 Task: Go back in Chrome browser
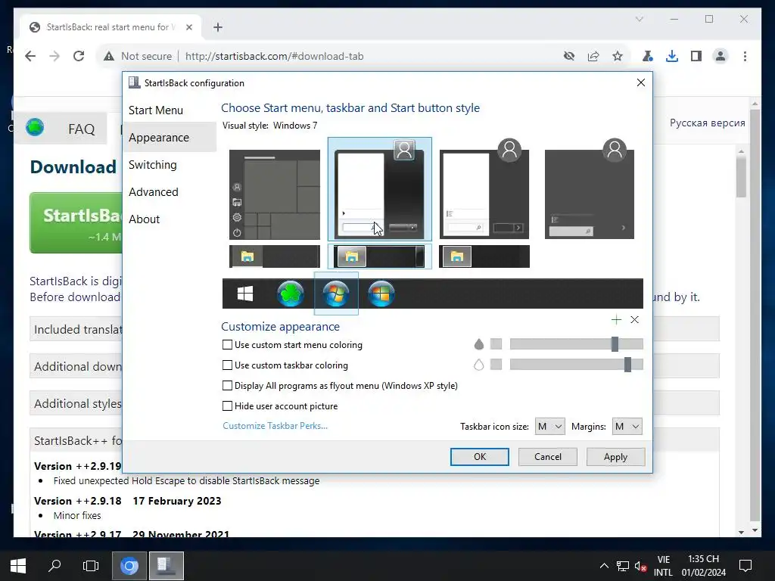pos(30,56)
